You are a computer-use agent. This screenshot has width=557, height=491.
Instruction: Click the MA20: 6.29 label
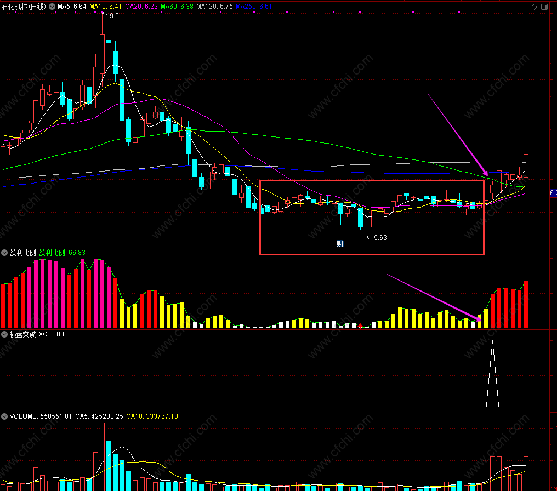coord(141,7)
